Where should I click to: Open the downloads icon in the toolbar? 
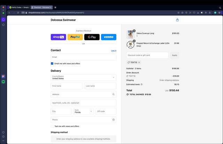coord(198,13)
